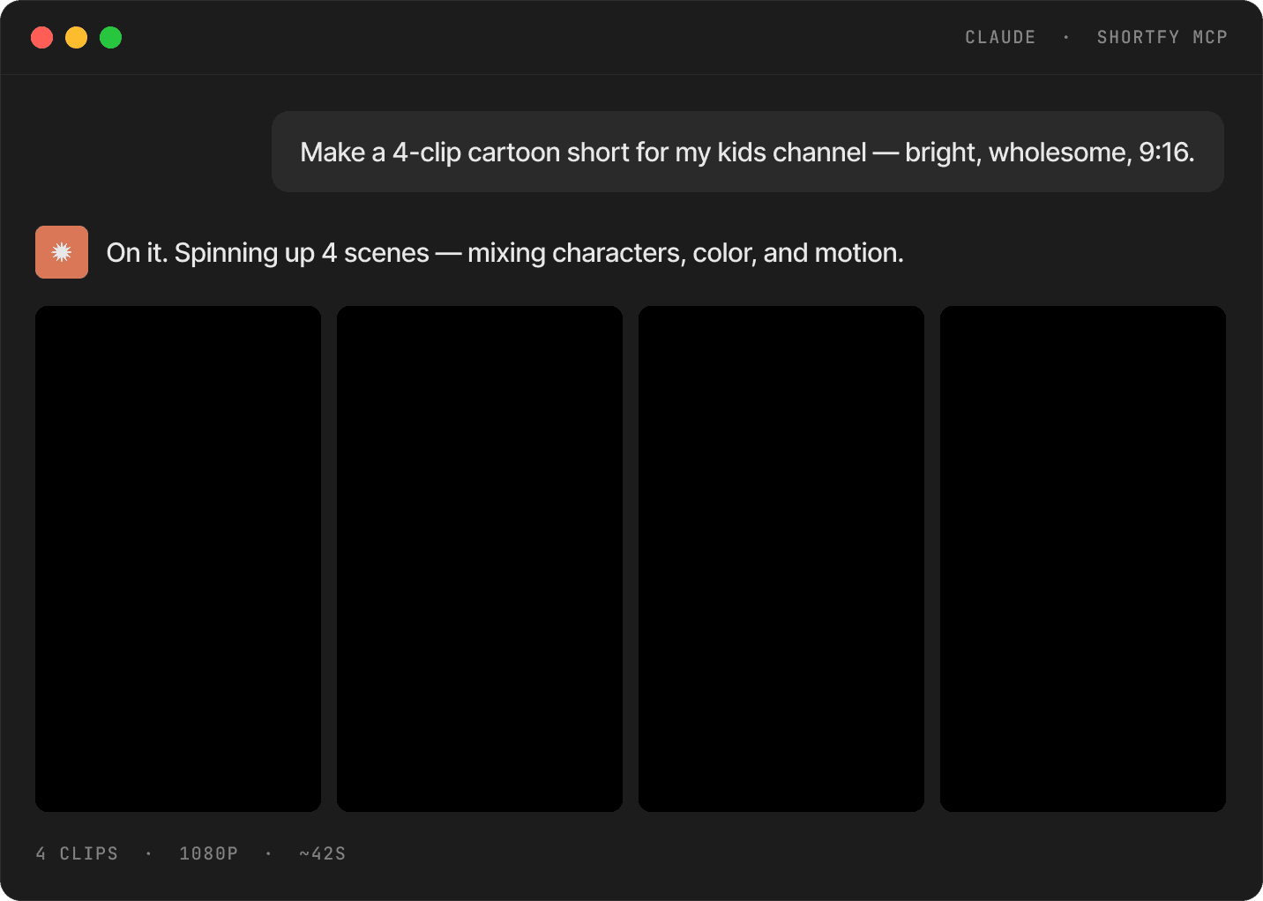Click the dot between 1080P and ~42S
The width and height of the screenshot is (1263, 901).
(268, 853)
